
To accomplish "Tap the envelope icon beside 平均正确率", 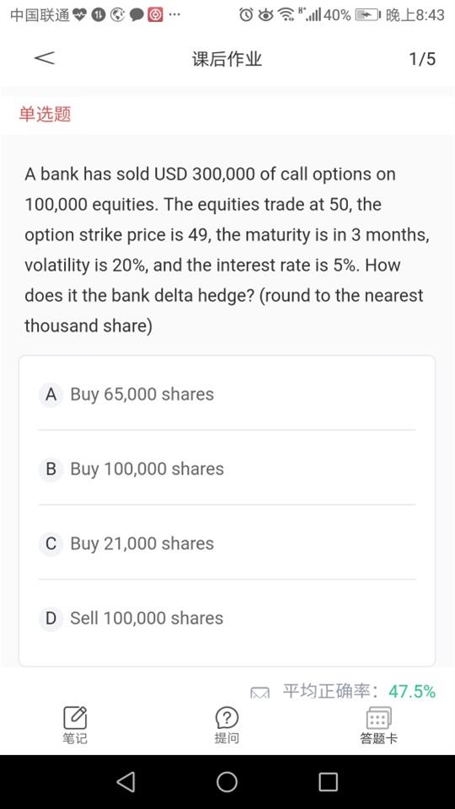I will [x=260, y=694].
